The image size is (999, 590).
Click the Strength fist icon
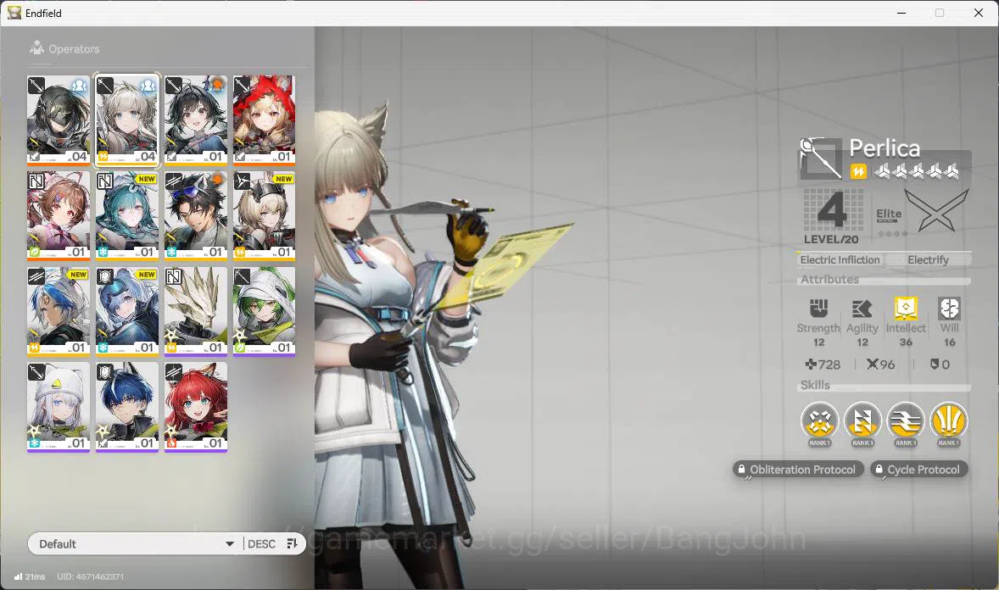coord(818,309)
